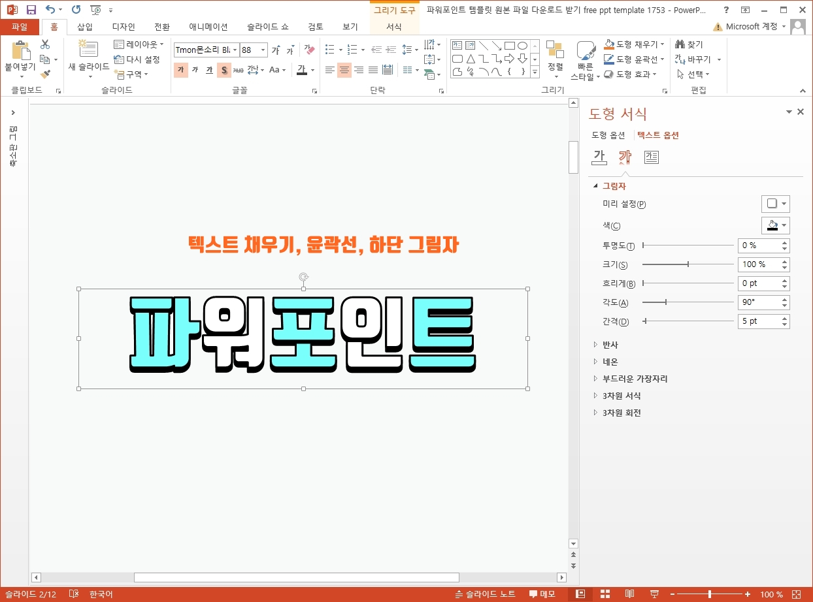Open Quick Styles (빠른 스타일) gallery
The height and width of the screenshot is (602, 813).
point(586,61)
